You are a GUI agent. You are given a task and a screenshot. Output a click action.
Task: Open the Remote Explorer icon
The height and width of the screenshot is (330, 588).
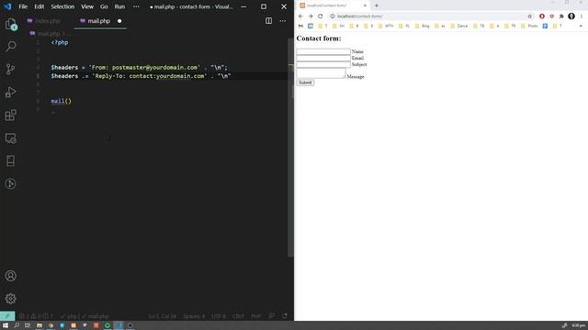click(x=10, y=138)
